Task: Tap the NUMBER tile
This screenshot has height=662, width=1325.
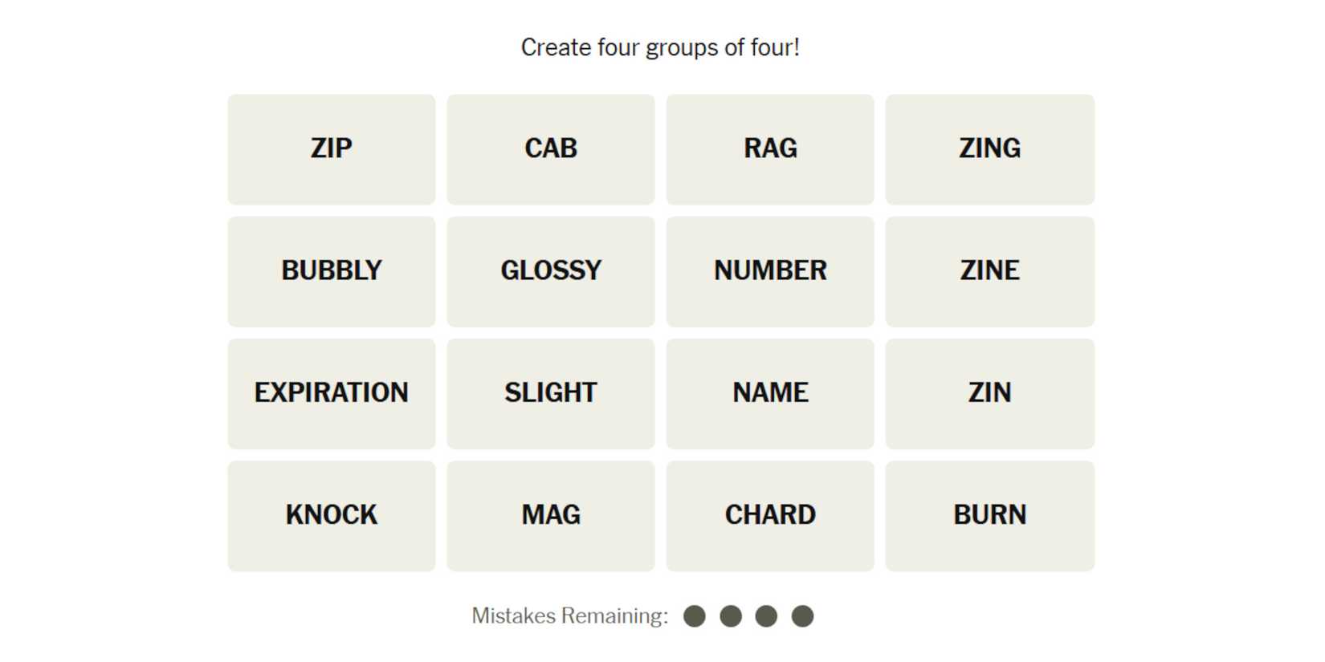Action: 769,271
